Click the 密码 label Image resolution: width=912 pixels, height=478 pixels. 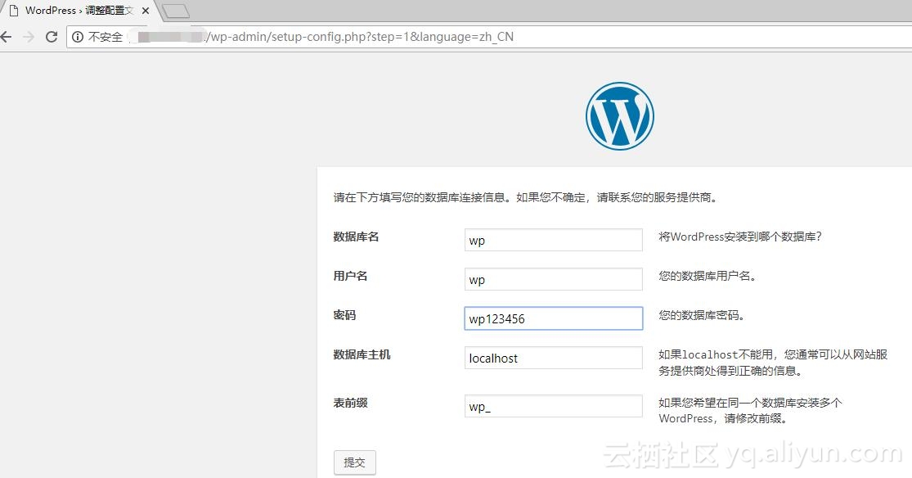(344, 315)
